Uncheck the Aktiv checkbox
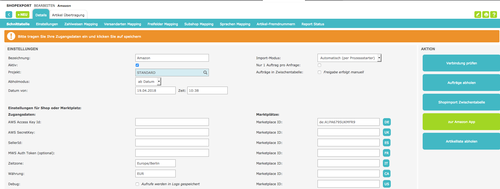 point(137,65)
